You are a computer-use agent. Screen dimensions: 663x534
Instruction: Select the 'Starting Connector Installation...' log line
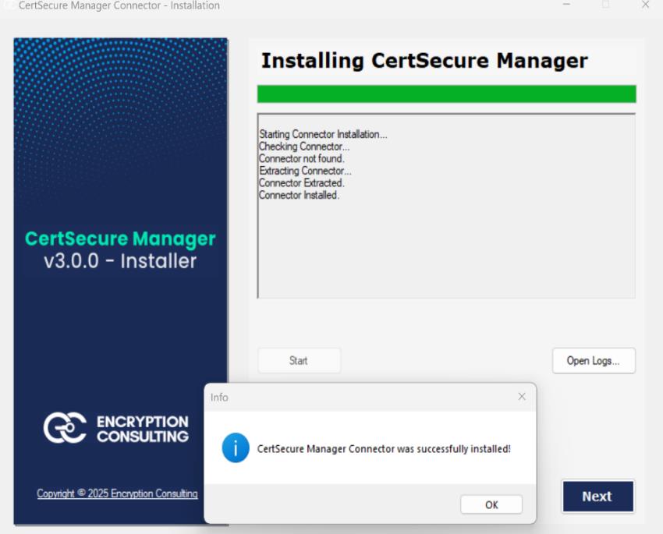tap(323, 134)
